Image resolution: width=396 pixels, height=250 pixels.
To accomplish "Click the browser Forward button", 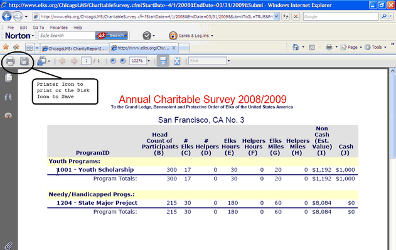I will coord(18,17).
